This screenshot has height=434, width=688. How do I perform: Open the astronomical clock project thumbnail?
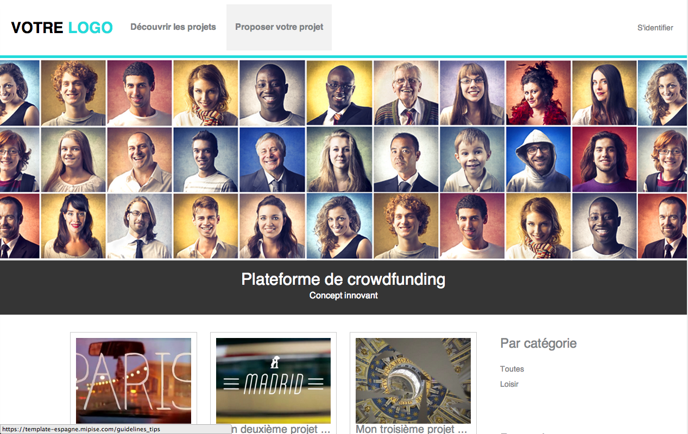[x=413, y=381]
